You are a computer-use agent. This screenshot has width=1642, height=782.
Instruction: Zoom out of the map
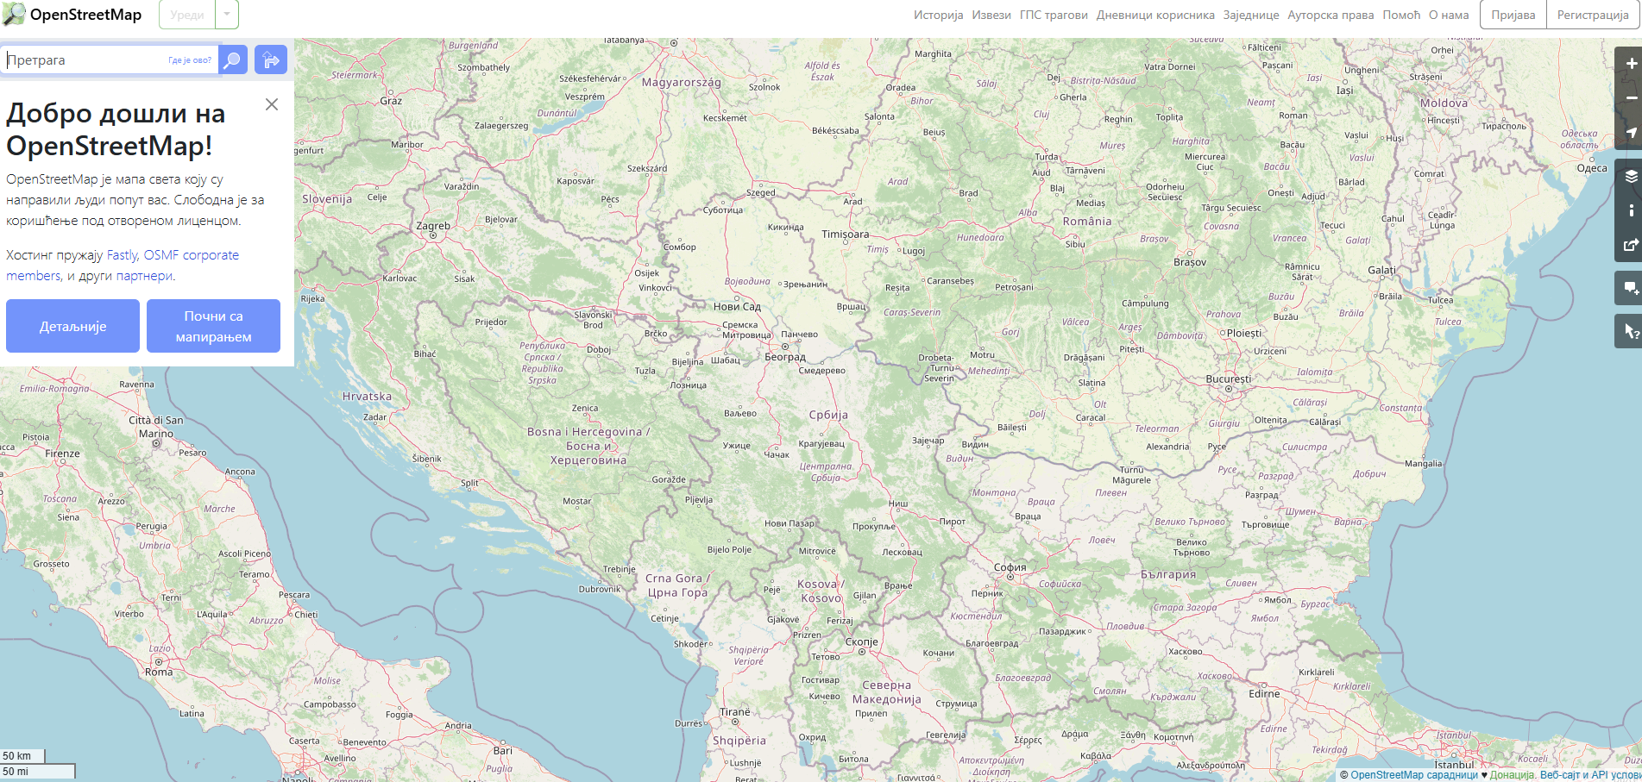(x=1630, y=98)
